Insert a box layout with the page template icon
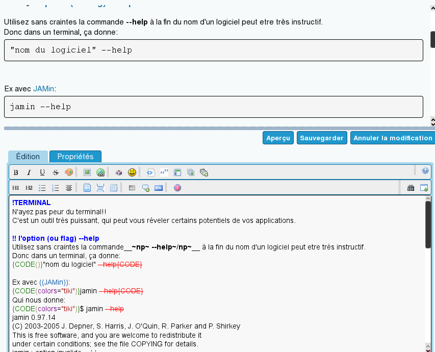 tap(177, 172)
